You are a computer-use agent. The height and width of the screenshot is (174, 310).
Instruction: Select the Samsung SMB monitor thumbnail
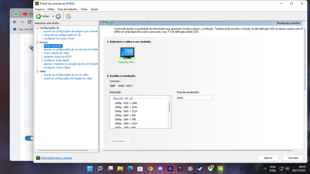pyautogui.click(x=127, y=53)
